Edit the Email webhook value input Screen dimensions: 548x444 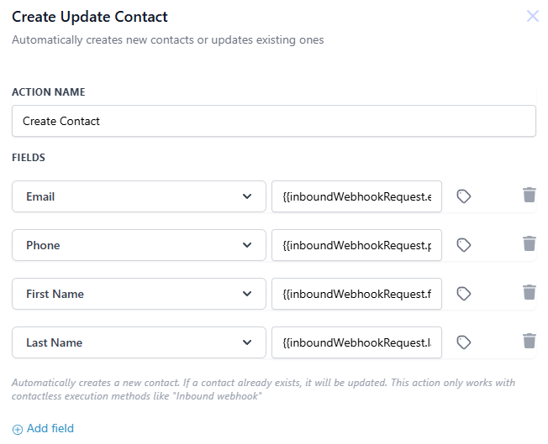[x=357, y=196]
